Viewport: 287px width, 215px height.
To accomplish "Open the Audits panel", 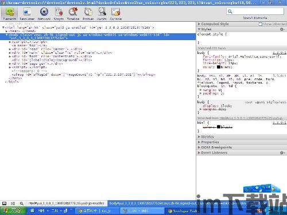I will pyautogui.click(x=102, y=14).
